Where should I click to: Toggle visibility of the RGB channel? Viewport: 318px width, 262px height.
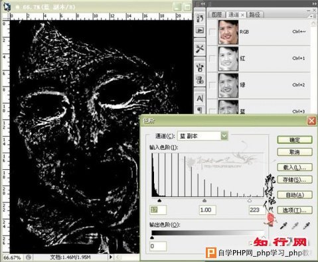212,32
